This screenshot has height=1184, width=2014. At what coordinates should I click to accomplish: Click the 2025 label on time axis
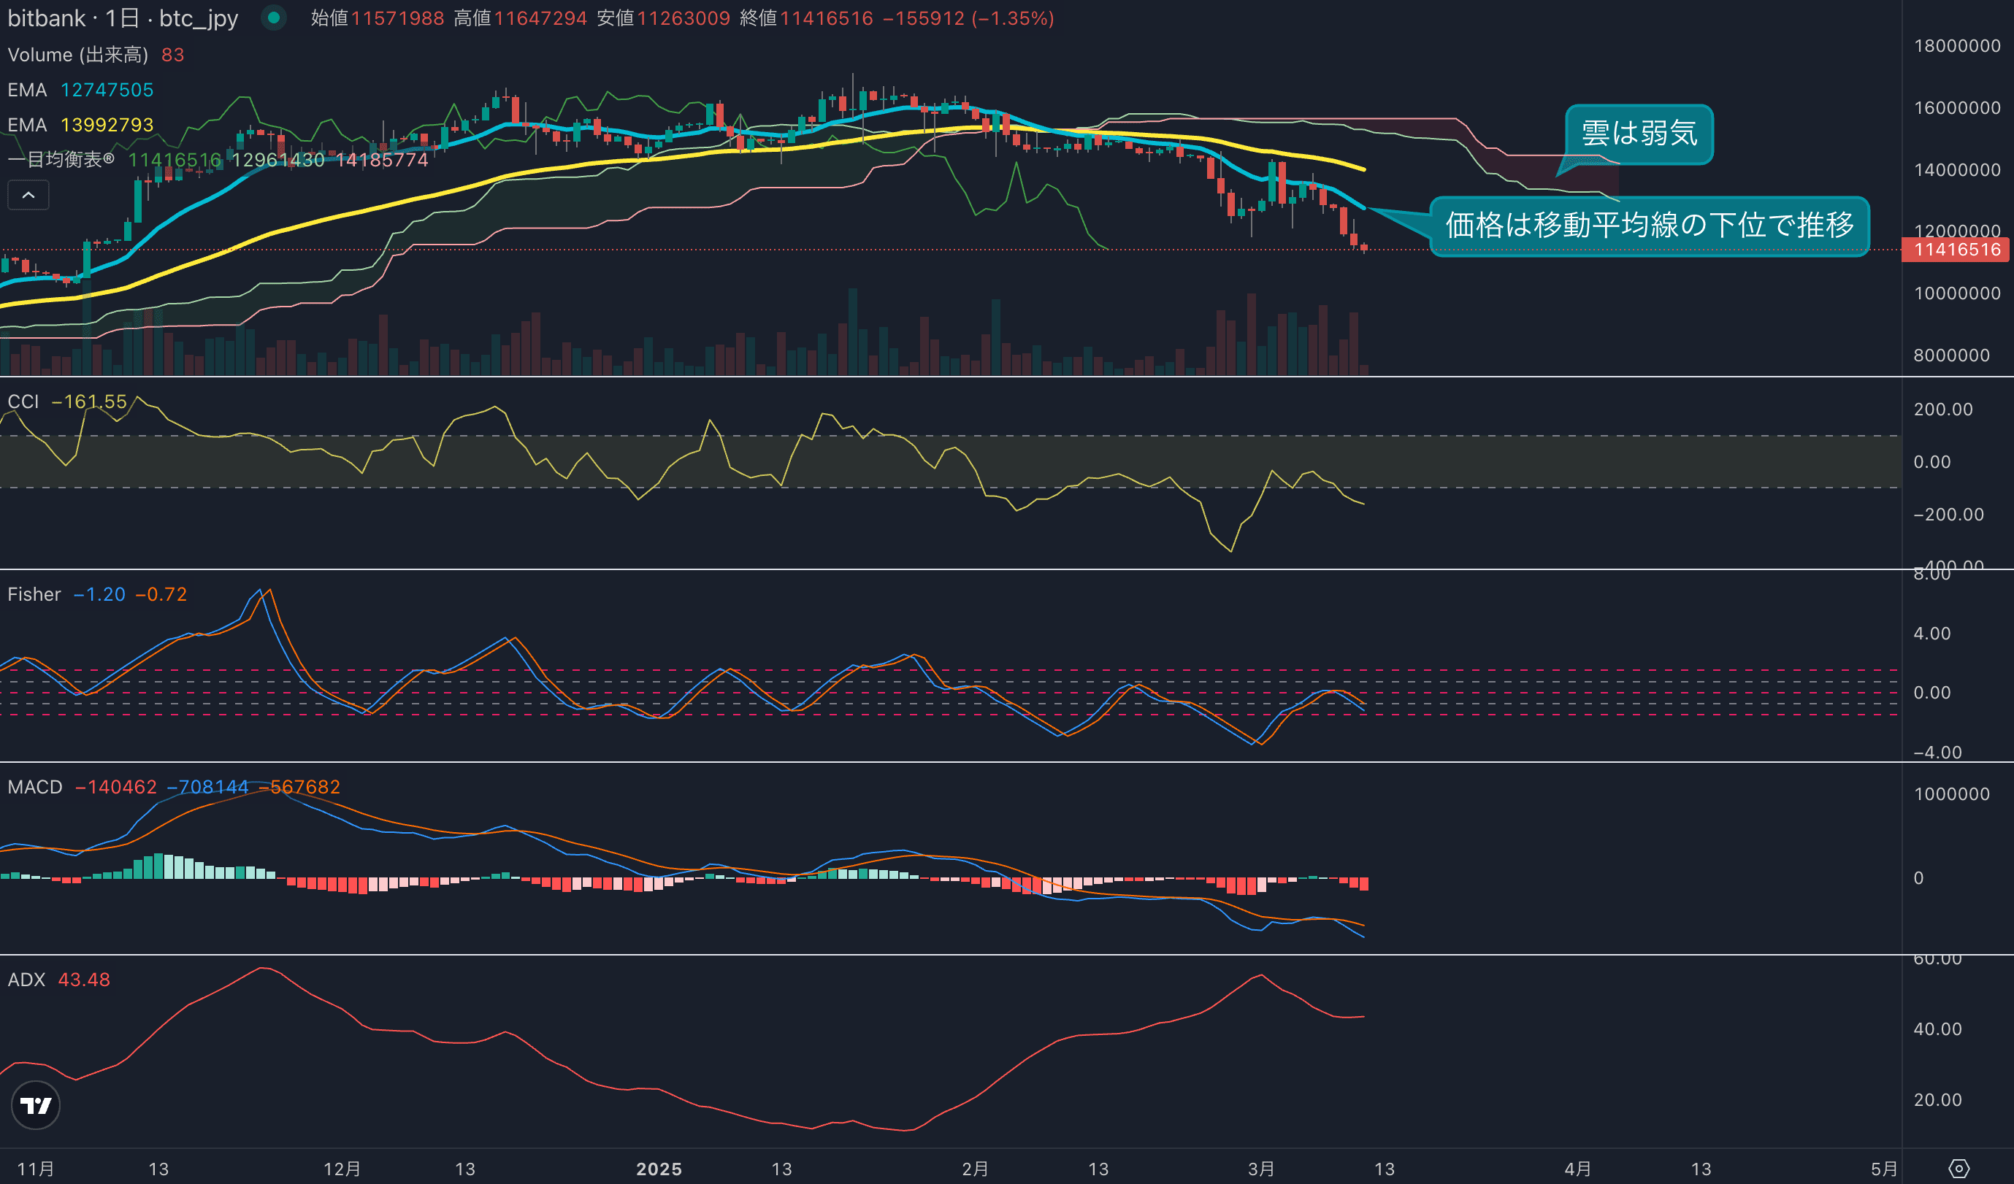point(659,1169)
